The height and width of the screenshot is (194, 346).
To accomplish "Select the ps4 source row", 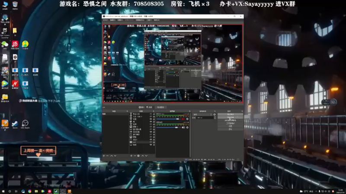I will pos(142,142).
